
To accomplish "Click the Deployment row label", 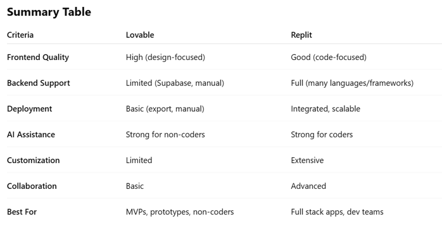I will [x=30, y=109].
